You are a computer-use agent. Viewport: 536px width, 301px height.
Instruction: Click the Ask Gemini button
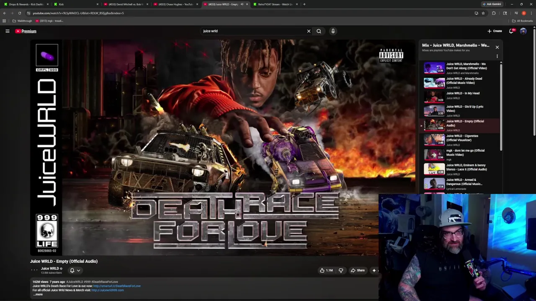pos(492,4)
